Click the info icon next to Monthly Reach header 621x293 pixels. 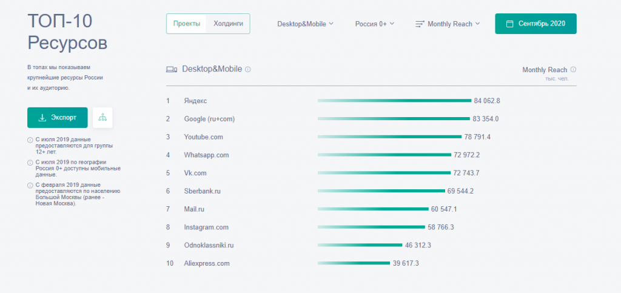(573, 69)
